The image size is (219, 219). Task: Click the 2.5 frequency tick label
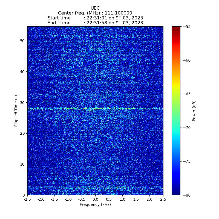[163, 200]
